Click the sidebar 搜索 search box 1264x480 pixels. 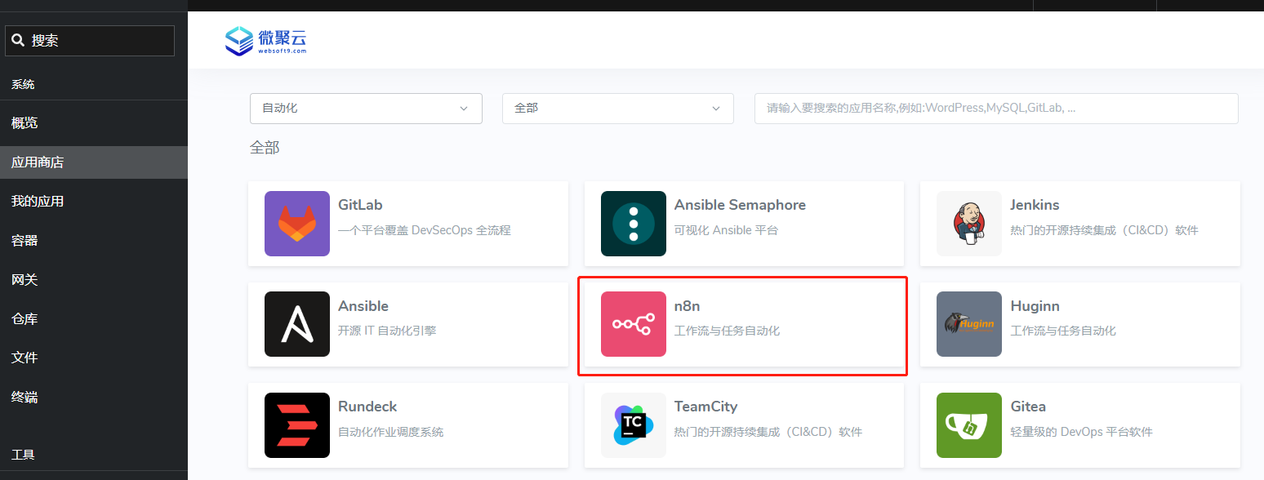point(90,41)
